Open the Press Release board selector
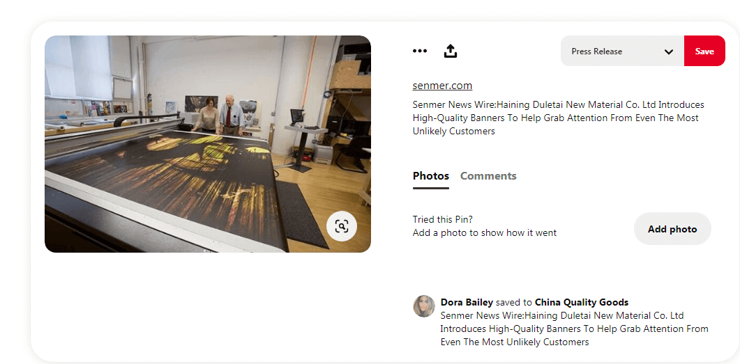Screen dimensions: 740x364 622,51
